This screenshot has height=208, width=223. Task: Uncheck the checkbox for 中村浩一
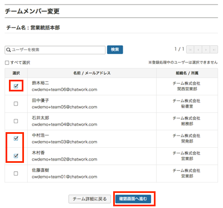pos(16,138)
